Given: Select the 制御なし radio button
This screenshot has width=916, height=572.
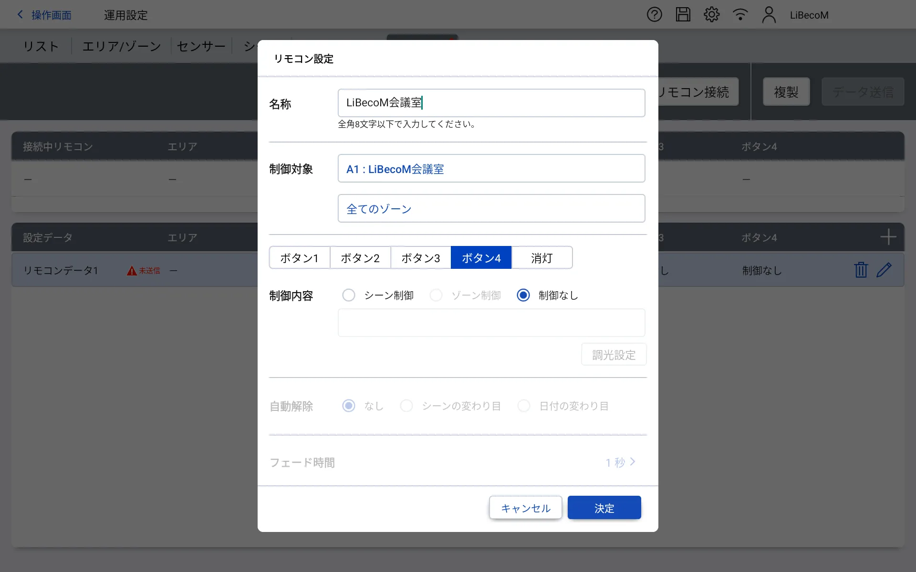Looking at the screenshot, I should tap(523, 296).
